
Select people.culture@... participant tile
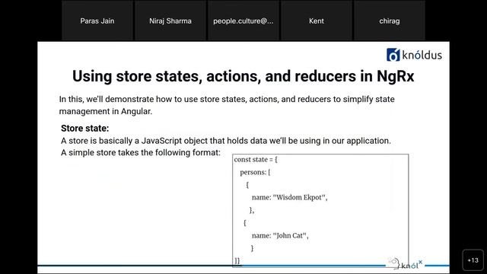click(243, 21)
